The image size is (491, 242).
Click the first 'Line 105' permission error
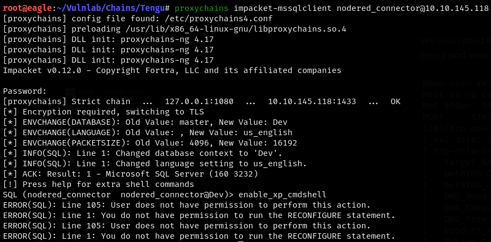(x=187, y=205)
